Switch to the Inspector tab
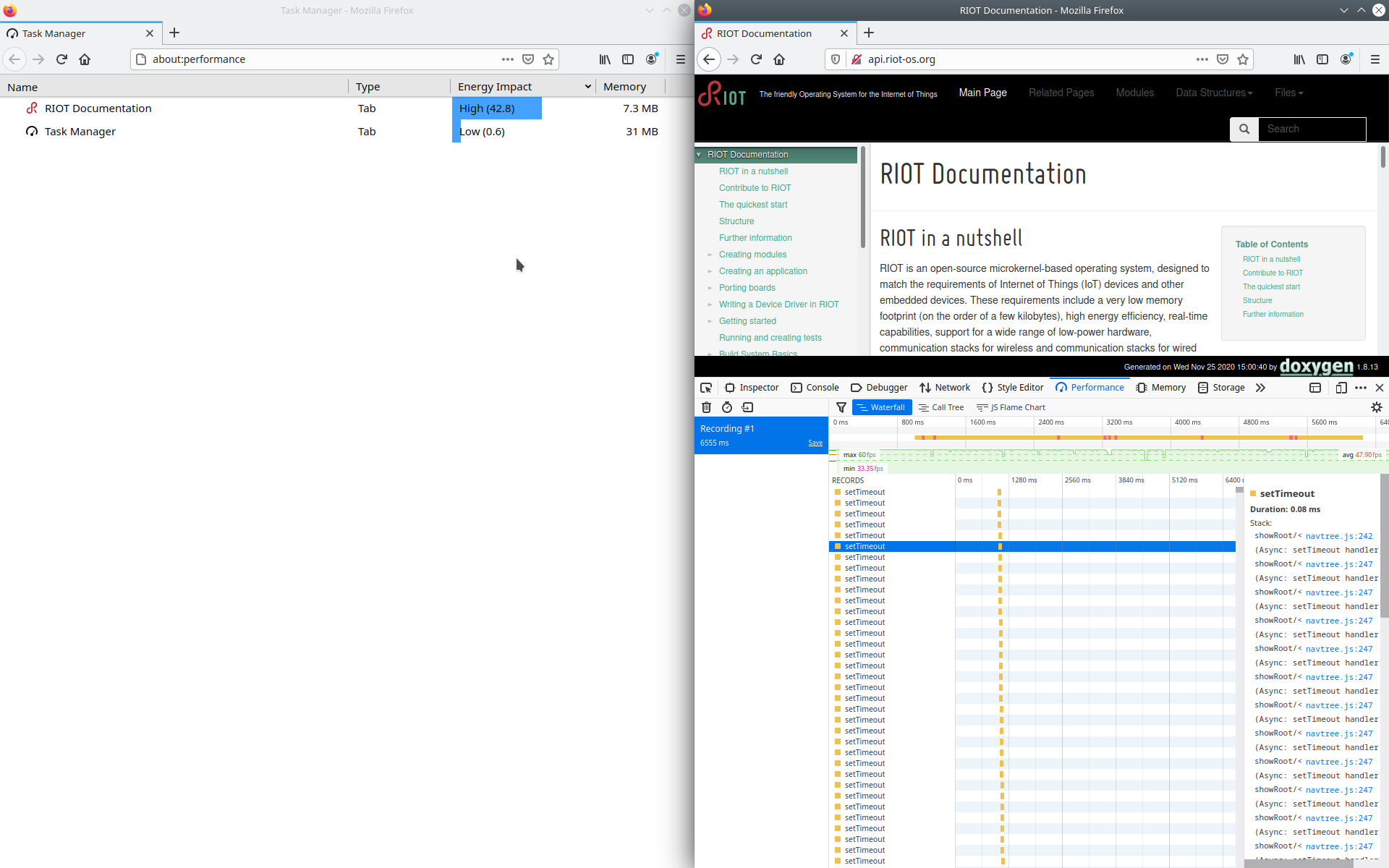 752,388
